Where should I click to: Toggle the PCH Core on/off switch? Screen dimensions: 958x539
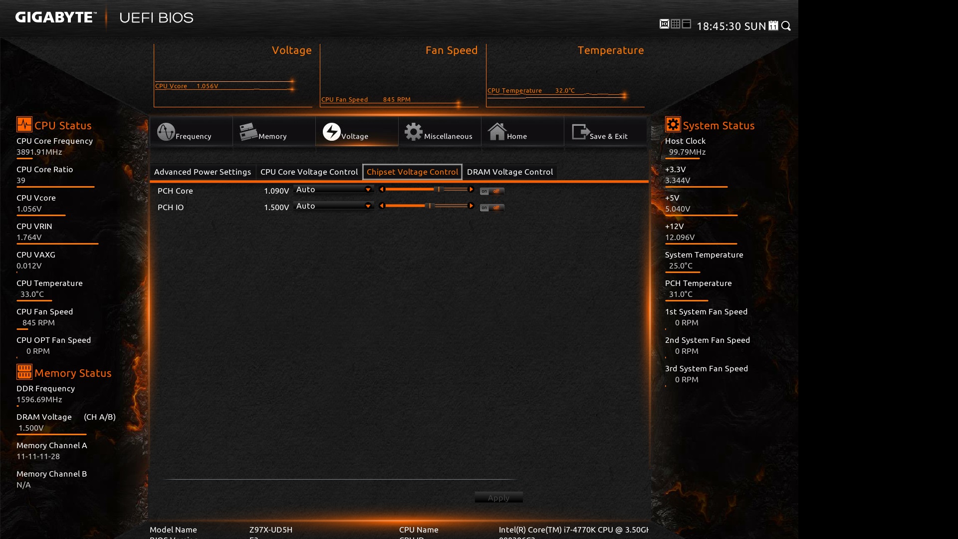(492, 191)
